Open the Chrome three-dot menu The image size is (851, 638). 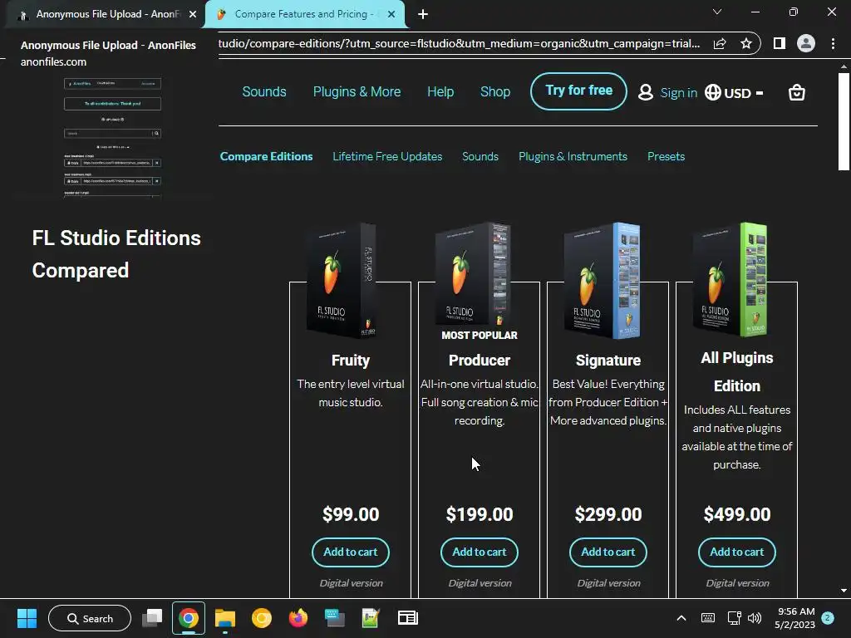(x=833, y=43)
